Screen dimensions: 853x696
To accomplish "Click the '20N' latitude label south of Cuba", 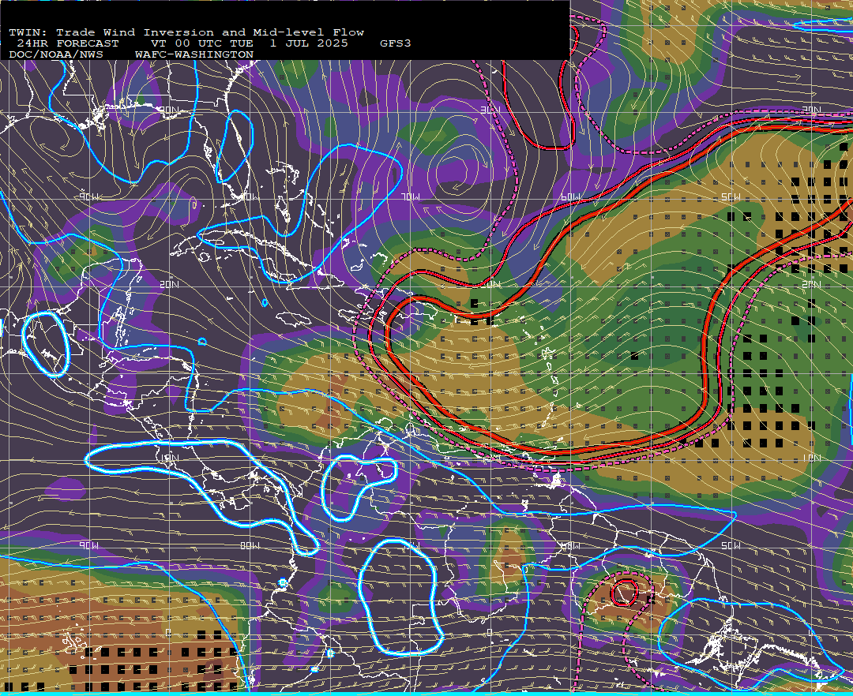I will click(169, 284).
